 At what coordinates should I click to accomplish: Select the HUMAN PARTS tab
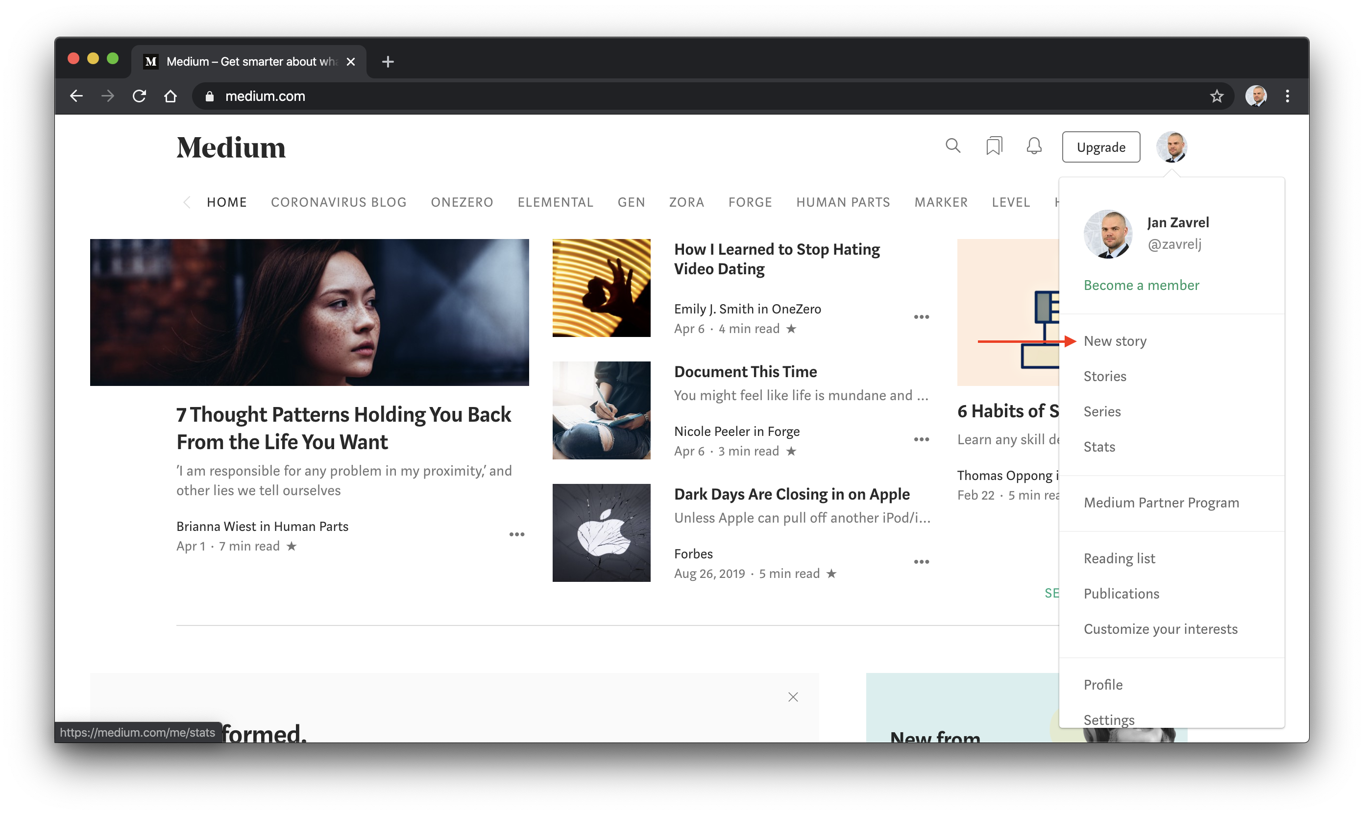click(x=843, y=202)
